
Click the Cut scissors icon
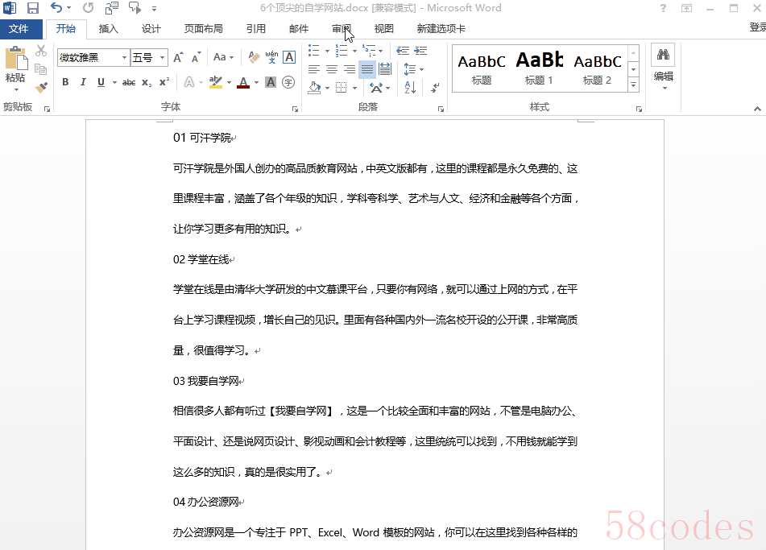41,51
